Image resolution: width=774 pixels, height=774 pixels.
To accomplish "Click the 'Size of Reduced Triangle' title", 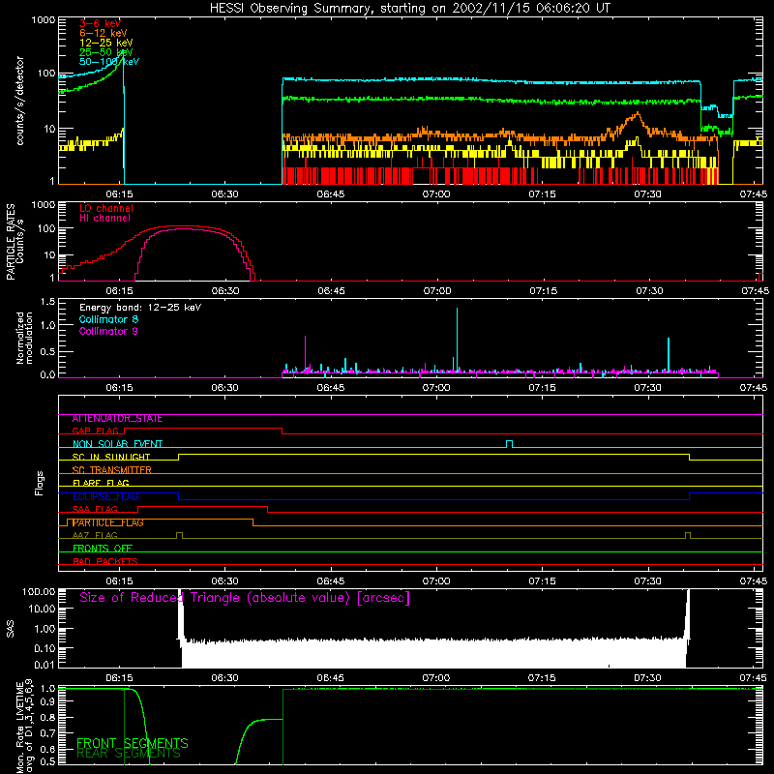I will [x=245, y=598].
